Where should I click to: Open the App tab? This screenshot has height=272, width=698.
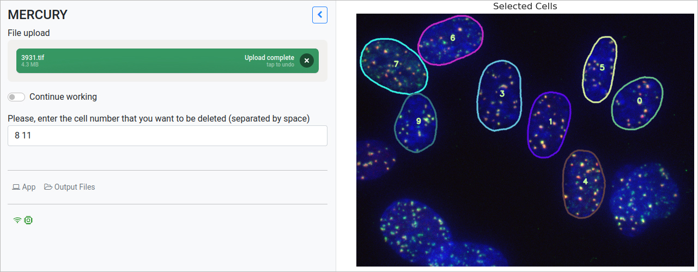coord(24,187)
